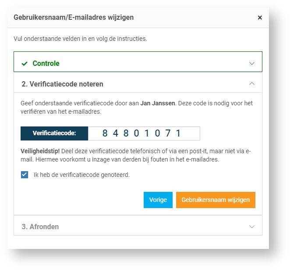Click the 'Geef onderstaande verificatiecode door' sentence
Image resolution: width=290 pixels, height=270 pixels.
(x=80, y=104)
